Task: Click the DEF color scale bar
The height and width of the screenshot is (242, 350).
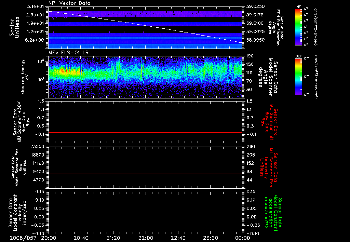Action: coord(299,77)
